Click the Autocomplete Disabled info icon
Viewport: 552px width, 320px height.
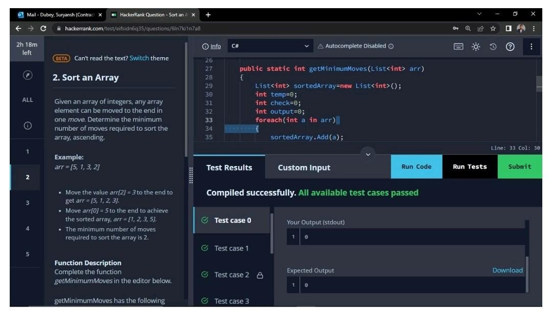pyautogui.click(x=391, y=46)
